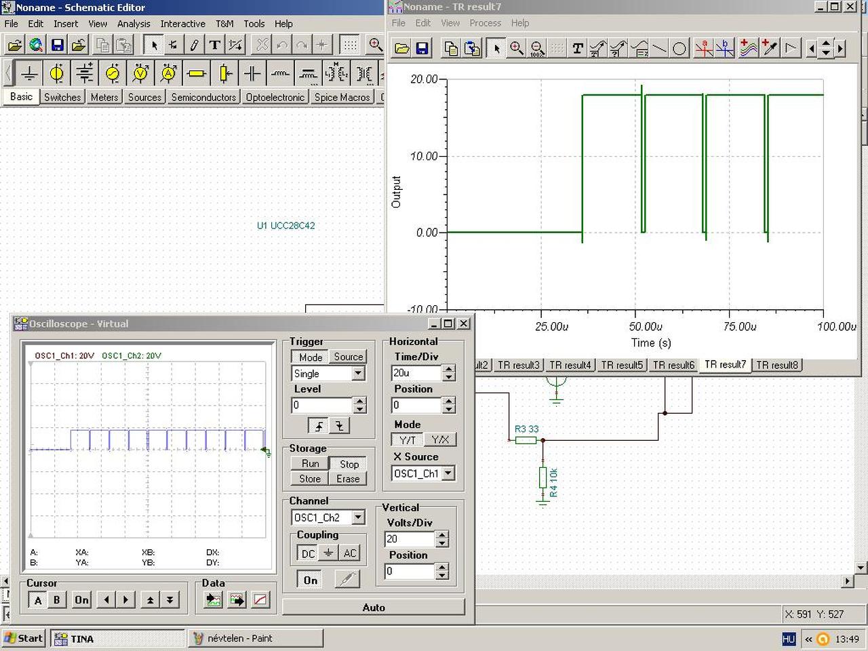This screenshot has height=651, width=868.
Task: Select the Text tool in Schematic Editor
Action: click(x=214, y=45)
